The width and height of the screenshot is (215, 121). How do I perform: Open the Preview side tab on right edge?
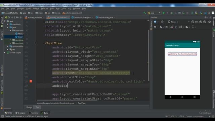pyautogui.click(x=214, y=21)
